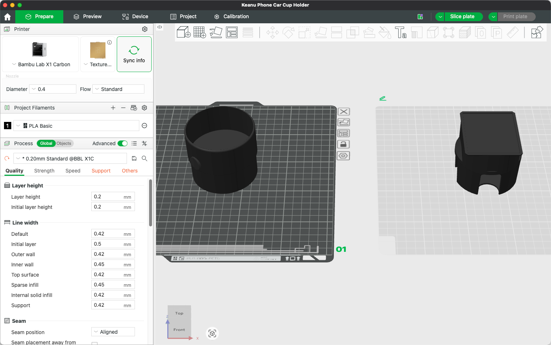Open the Assembly view puzzle icon

point(537,32)
